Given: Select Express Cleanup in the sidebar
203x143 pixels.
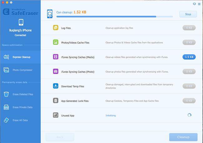Looking at the screenshot, I should (20, 57).
